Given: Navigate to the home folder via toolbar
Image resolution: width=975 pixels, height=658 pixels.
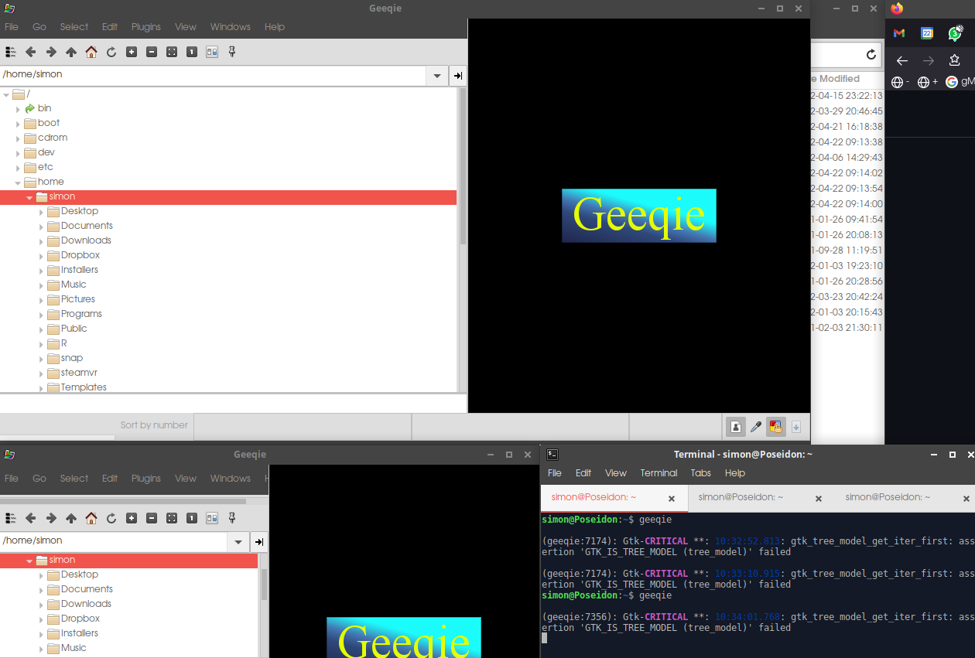Looking at the screenshot, I should (x=91, y=52).
